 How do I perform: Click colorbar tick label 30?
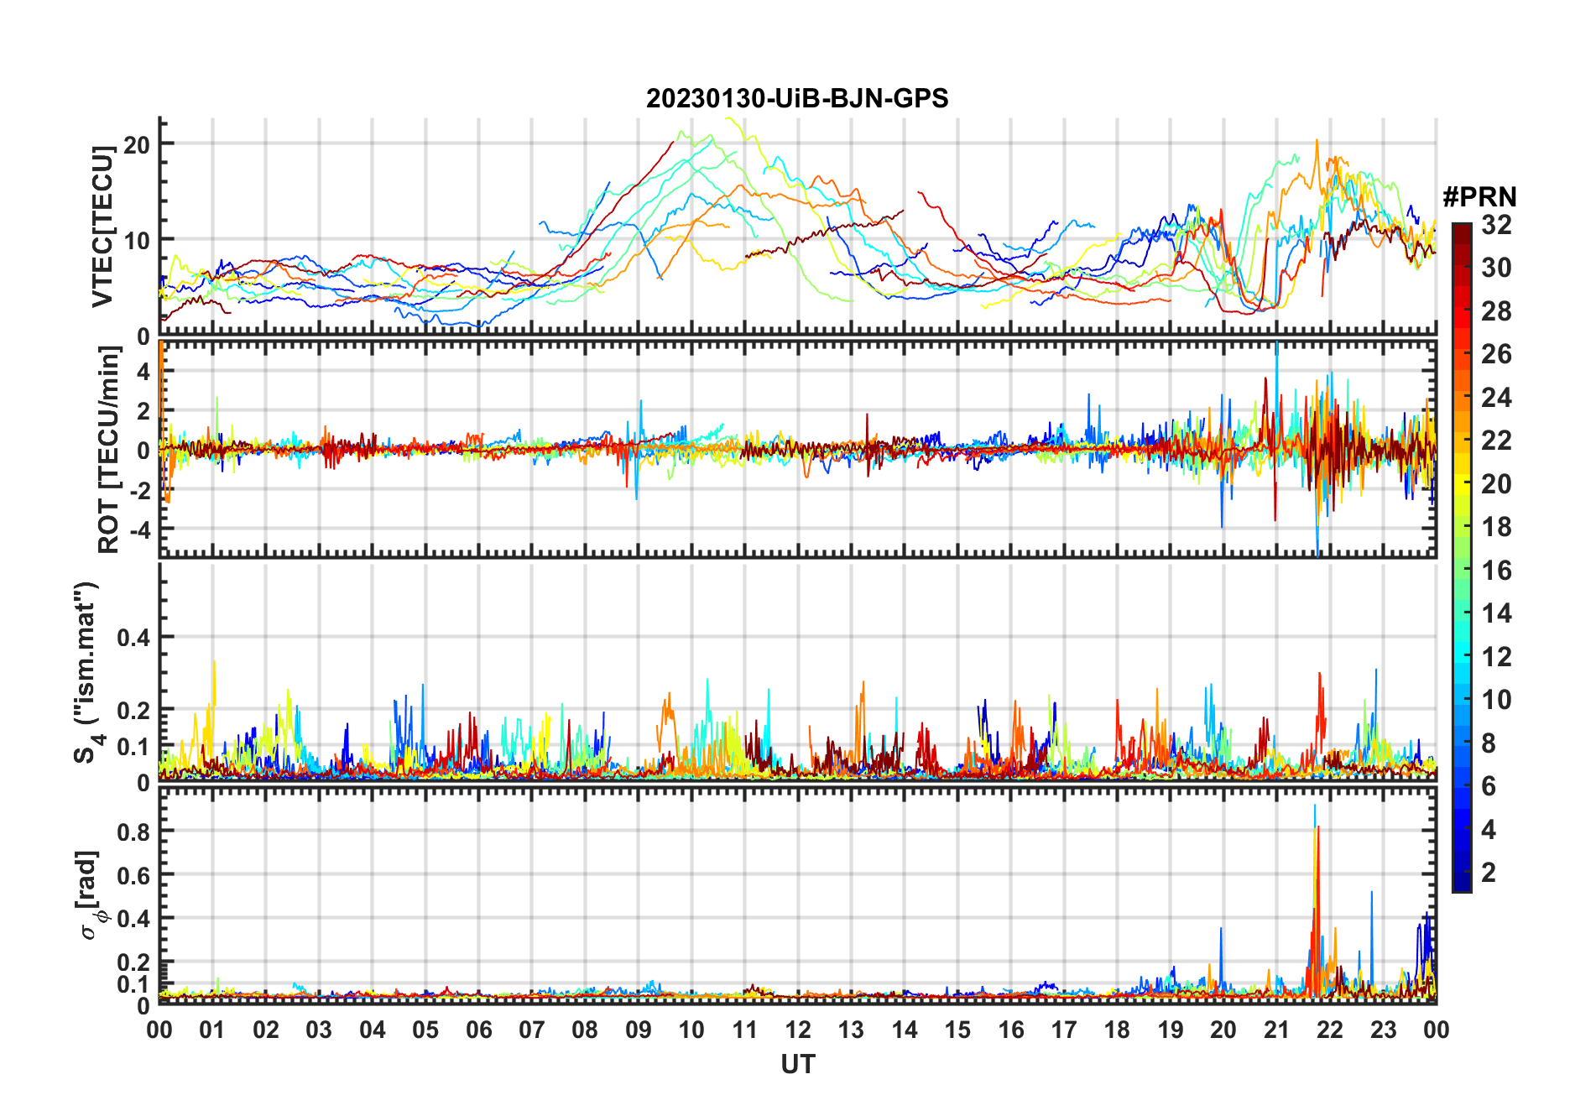click(x=1496, y=268)
